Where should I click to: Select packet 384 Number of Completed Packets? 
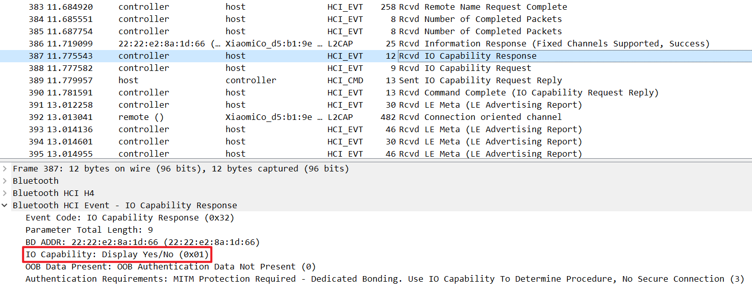(376, 19)
